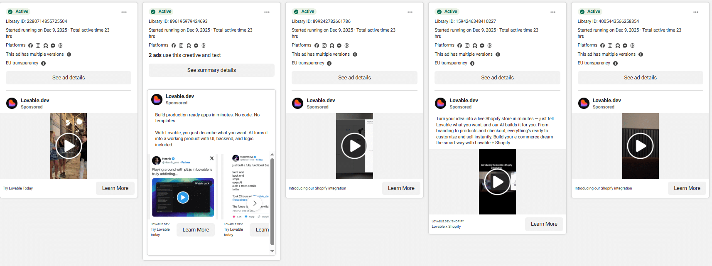Click Learn More beside Lovable x Shopify
Screen dimensions: 712x266
point(544,224)
